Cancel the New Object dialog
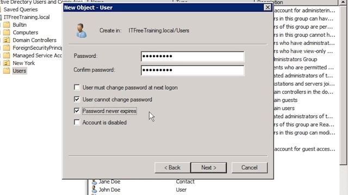Viewport: 348px width, 195px height. tap(250, 167)
